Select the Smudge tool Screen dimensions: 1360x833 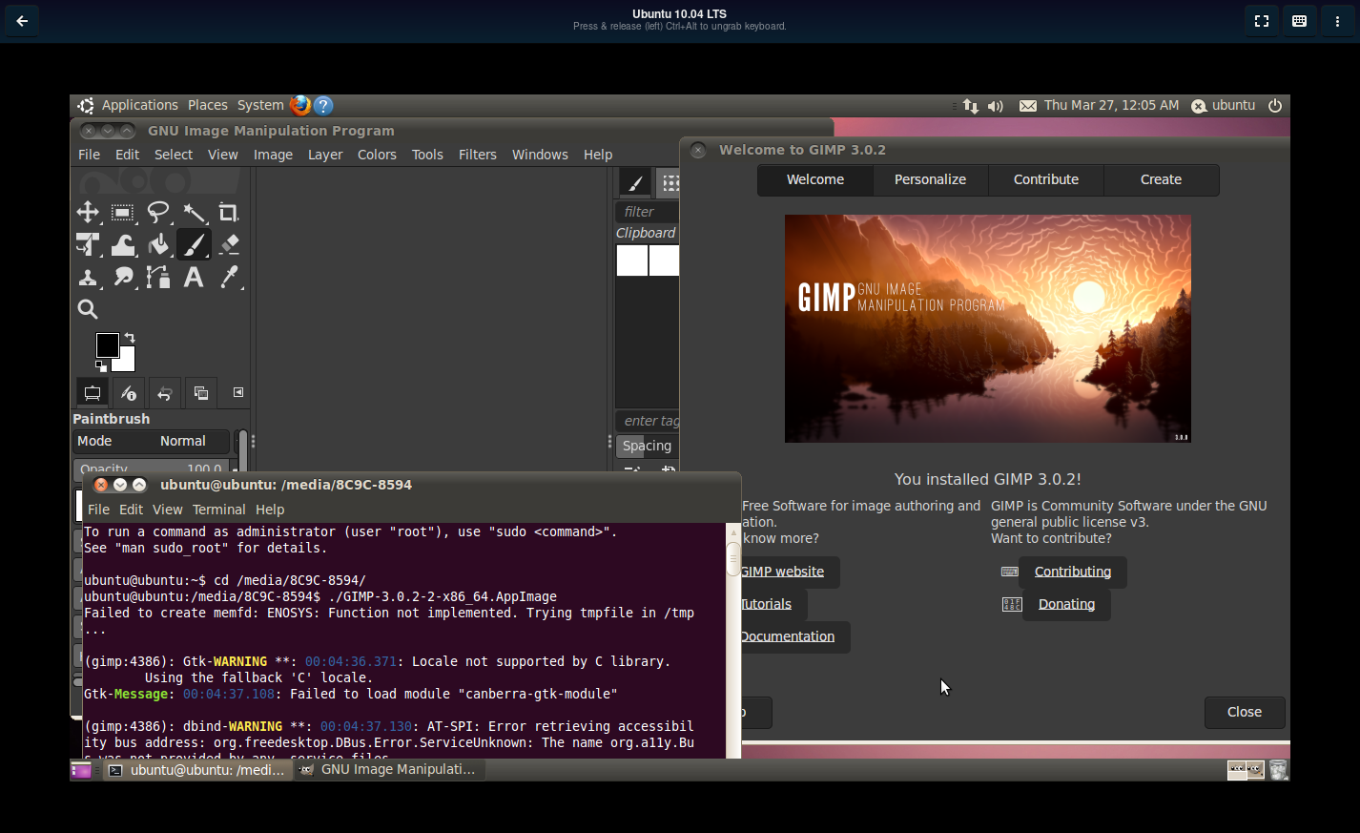[123, 277]
